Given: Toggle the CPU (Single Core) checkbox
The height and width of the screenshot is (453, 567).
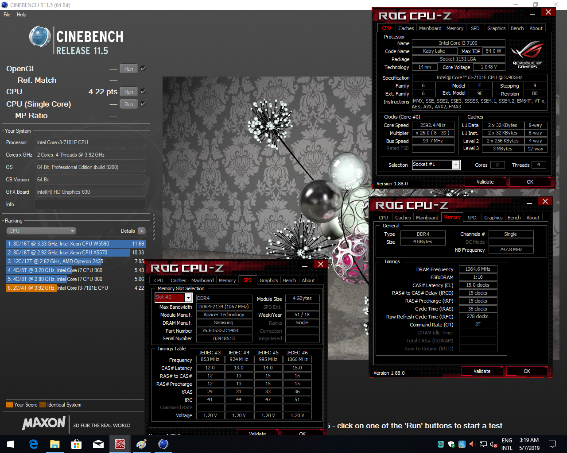Looking at the screenshot, I should (143, 104).
